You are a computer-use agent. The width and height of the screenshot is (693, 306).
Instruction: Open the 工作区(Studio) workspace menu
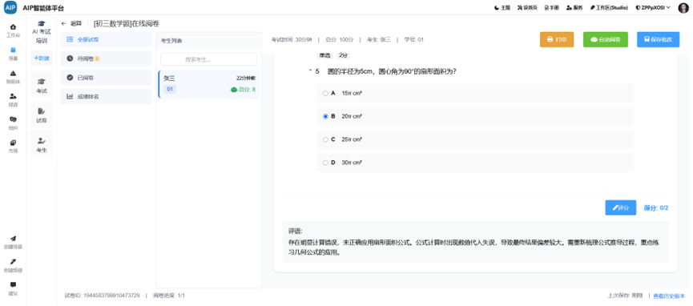(x=609, y=7)
